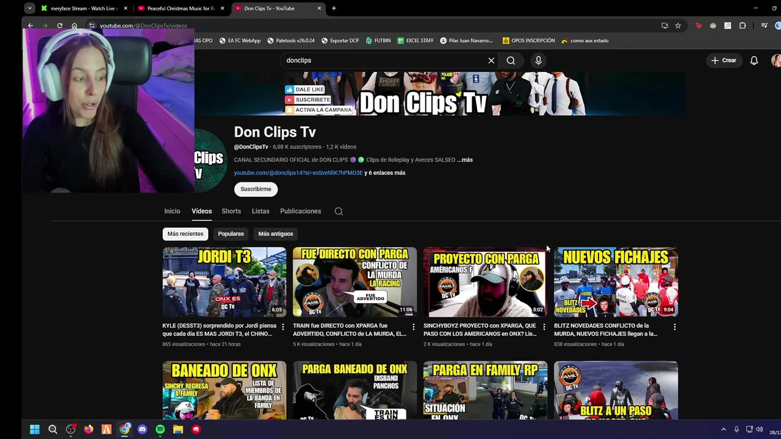Image resolution: width=781 pixels, height=439 pixels.
Task: Clear the search box with the X icon
Action: pyautogui.click(x=491, y=60)
